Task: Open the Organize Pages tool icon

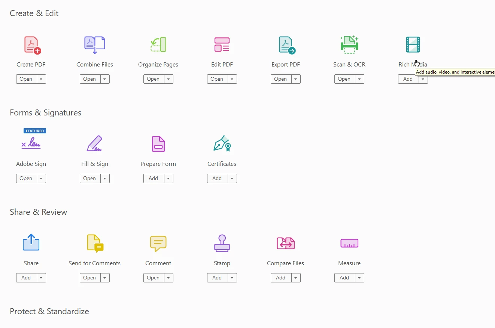Action: (158, 44)
